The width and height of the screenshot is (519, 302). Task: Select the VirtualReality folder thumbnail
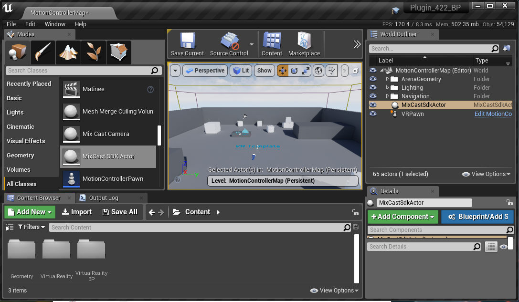(x=56, y=249)
